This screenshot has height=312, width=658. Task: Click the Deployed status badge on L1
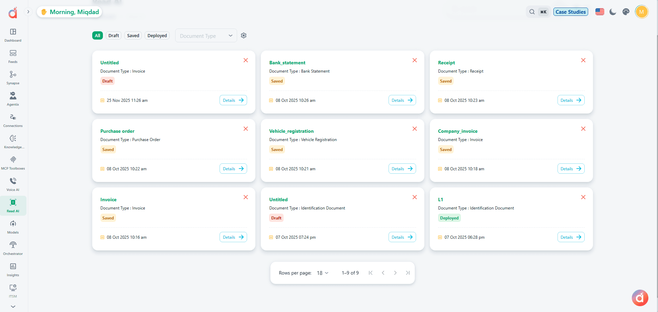pyautogui.click(x=449, y=218)
